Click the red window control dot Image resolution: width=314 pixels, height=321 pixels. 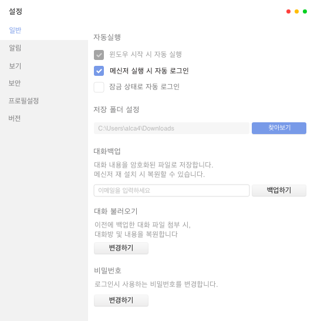point(288,12)
